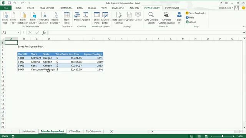
Task: Click the Update icon
Action: pos(138,16)
